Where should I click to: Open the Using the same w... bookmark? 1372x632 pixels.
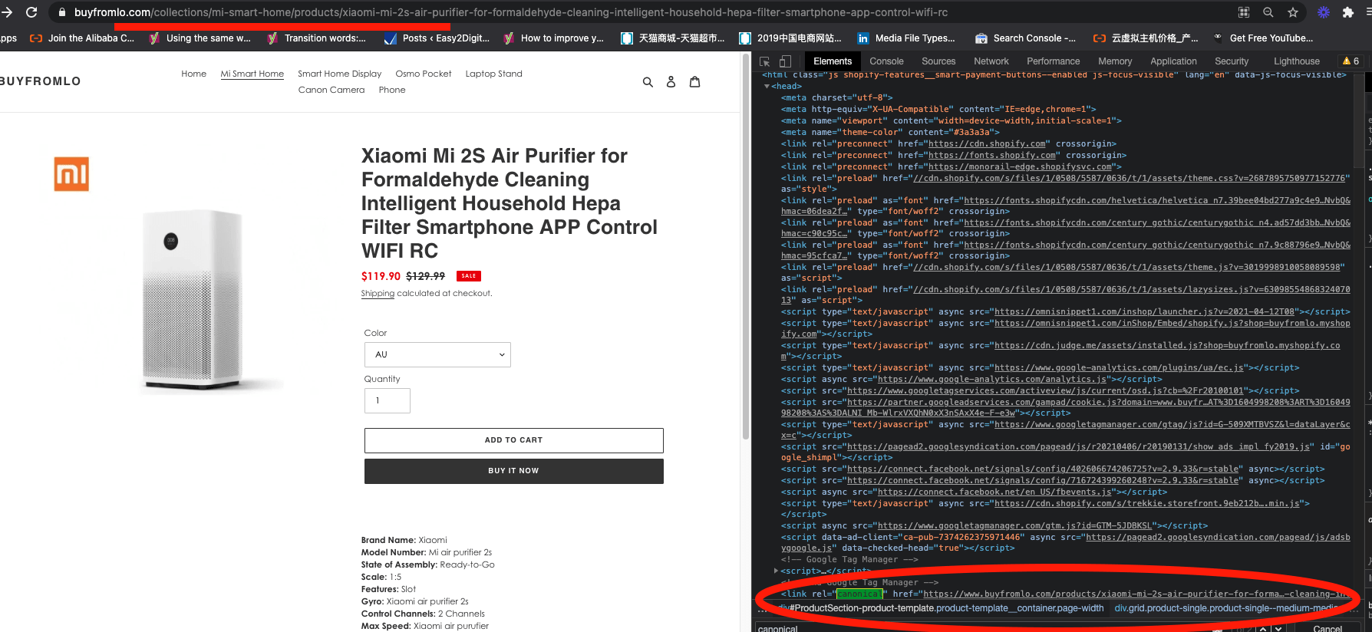[x=200, y=38]
